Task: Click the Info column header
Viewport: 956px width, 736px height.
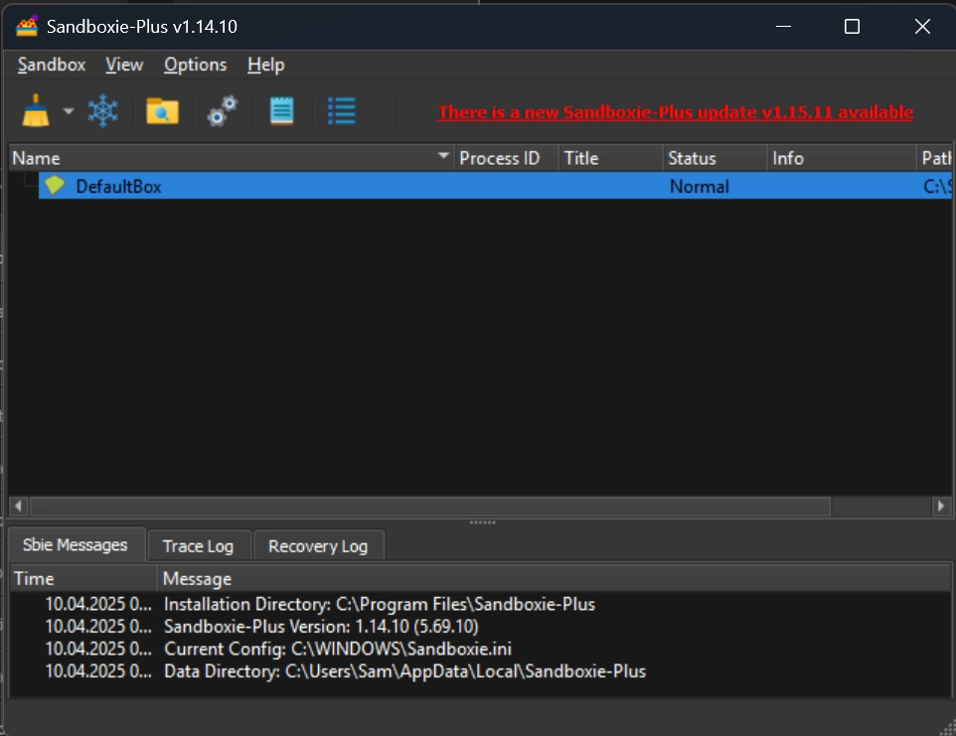Action: coord(842,158)
